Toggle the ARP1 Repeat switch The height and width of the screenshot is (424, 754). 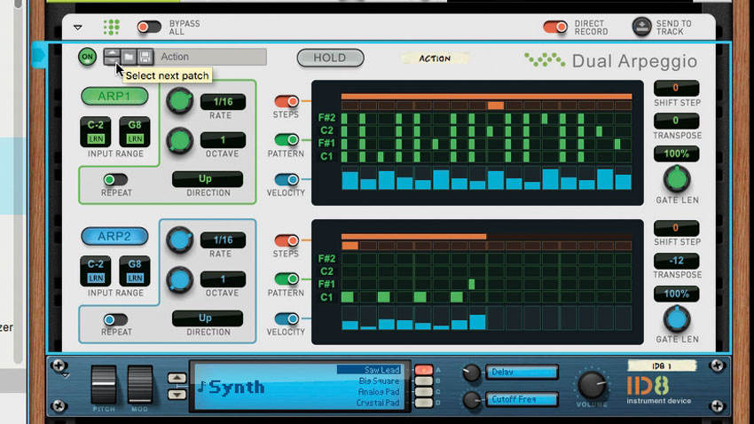pos(115,179)
